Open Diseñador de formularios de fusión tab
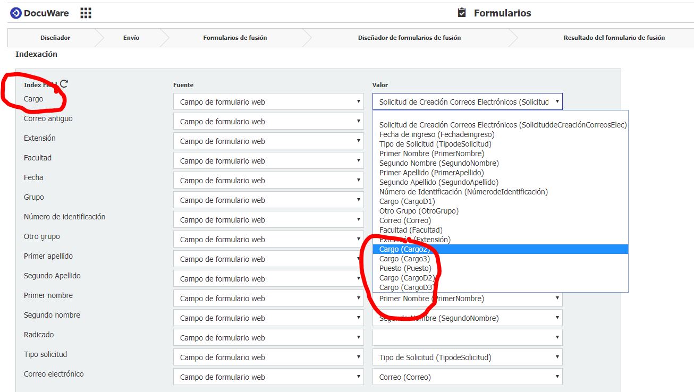 tap(409, 38)
